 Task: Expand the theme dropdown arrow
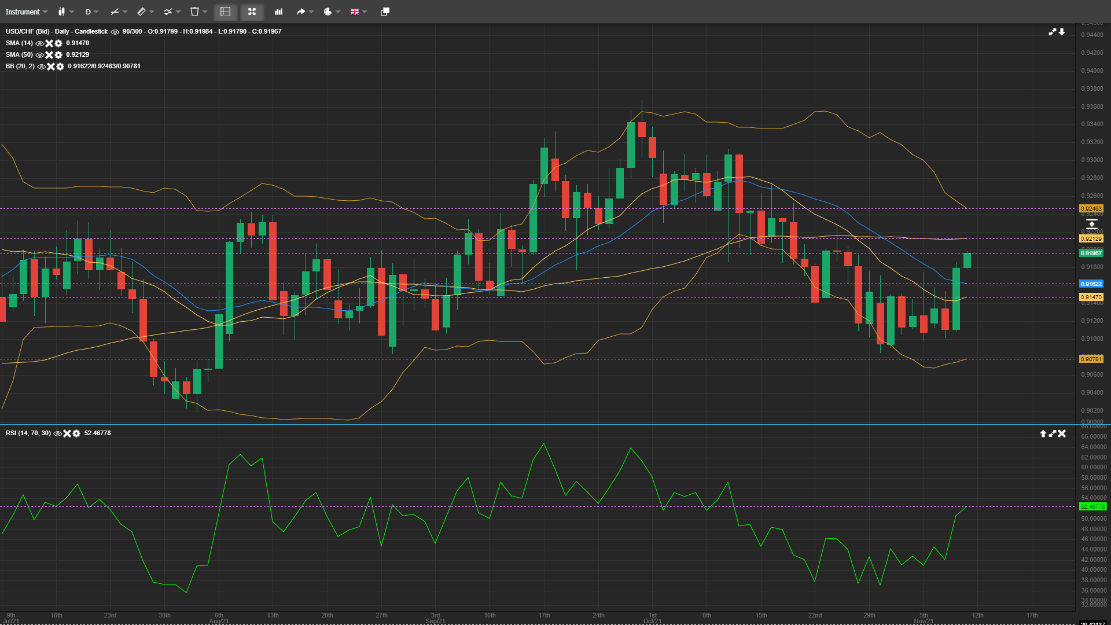point(338,12)
